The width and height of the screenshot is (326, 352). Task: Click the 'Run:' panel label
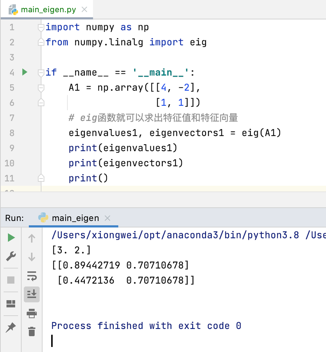[x=14, y=218]
